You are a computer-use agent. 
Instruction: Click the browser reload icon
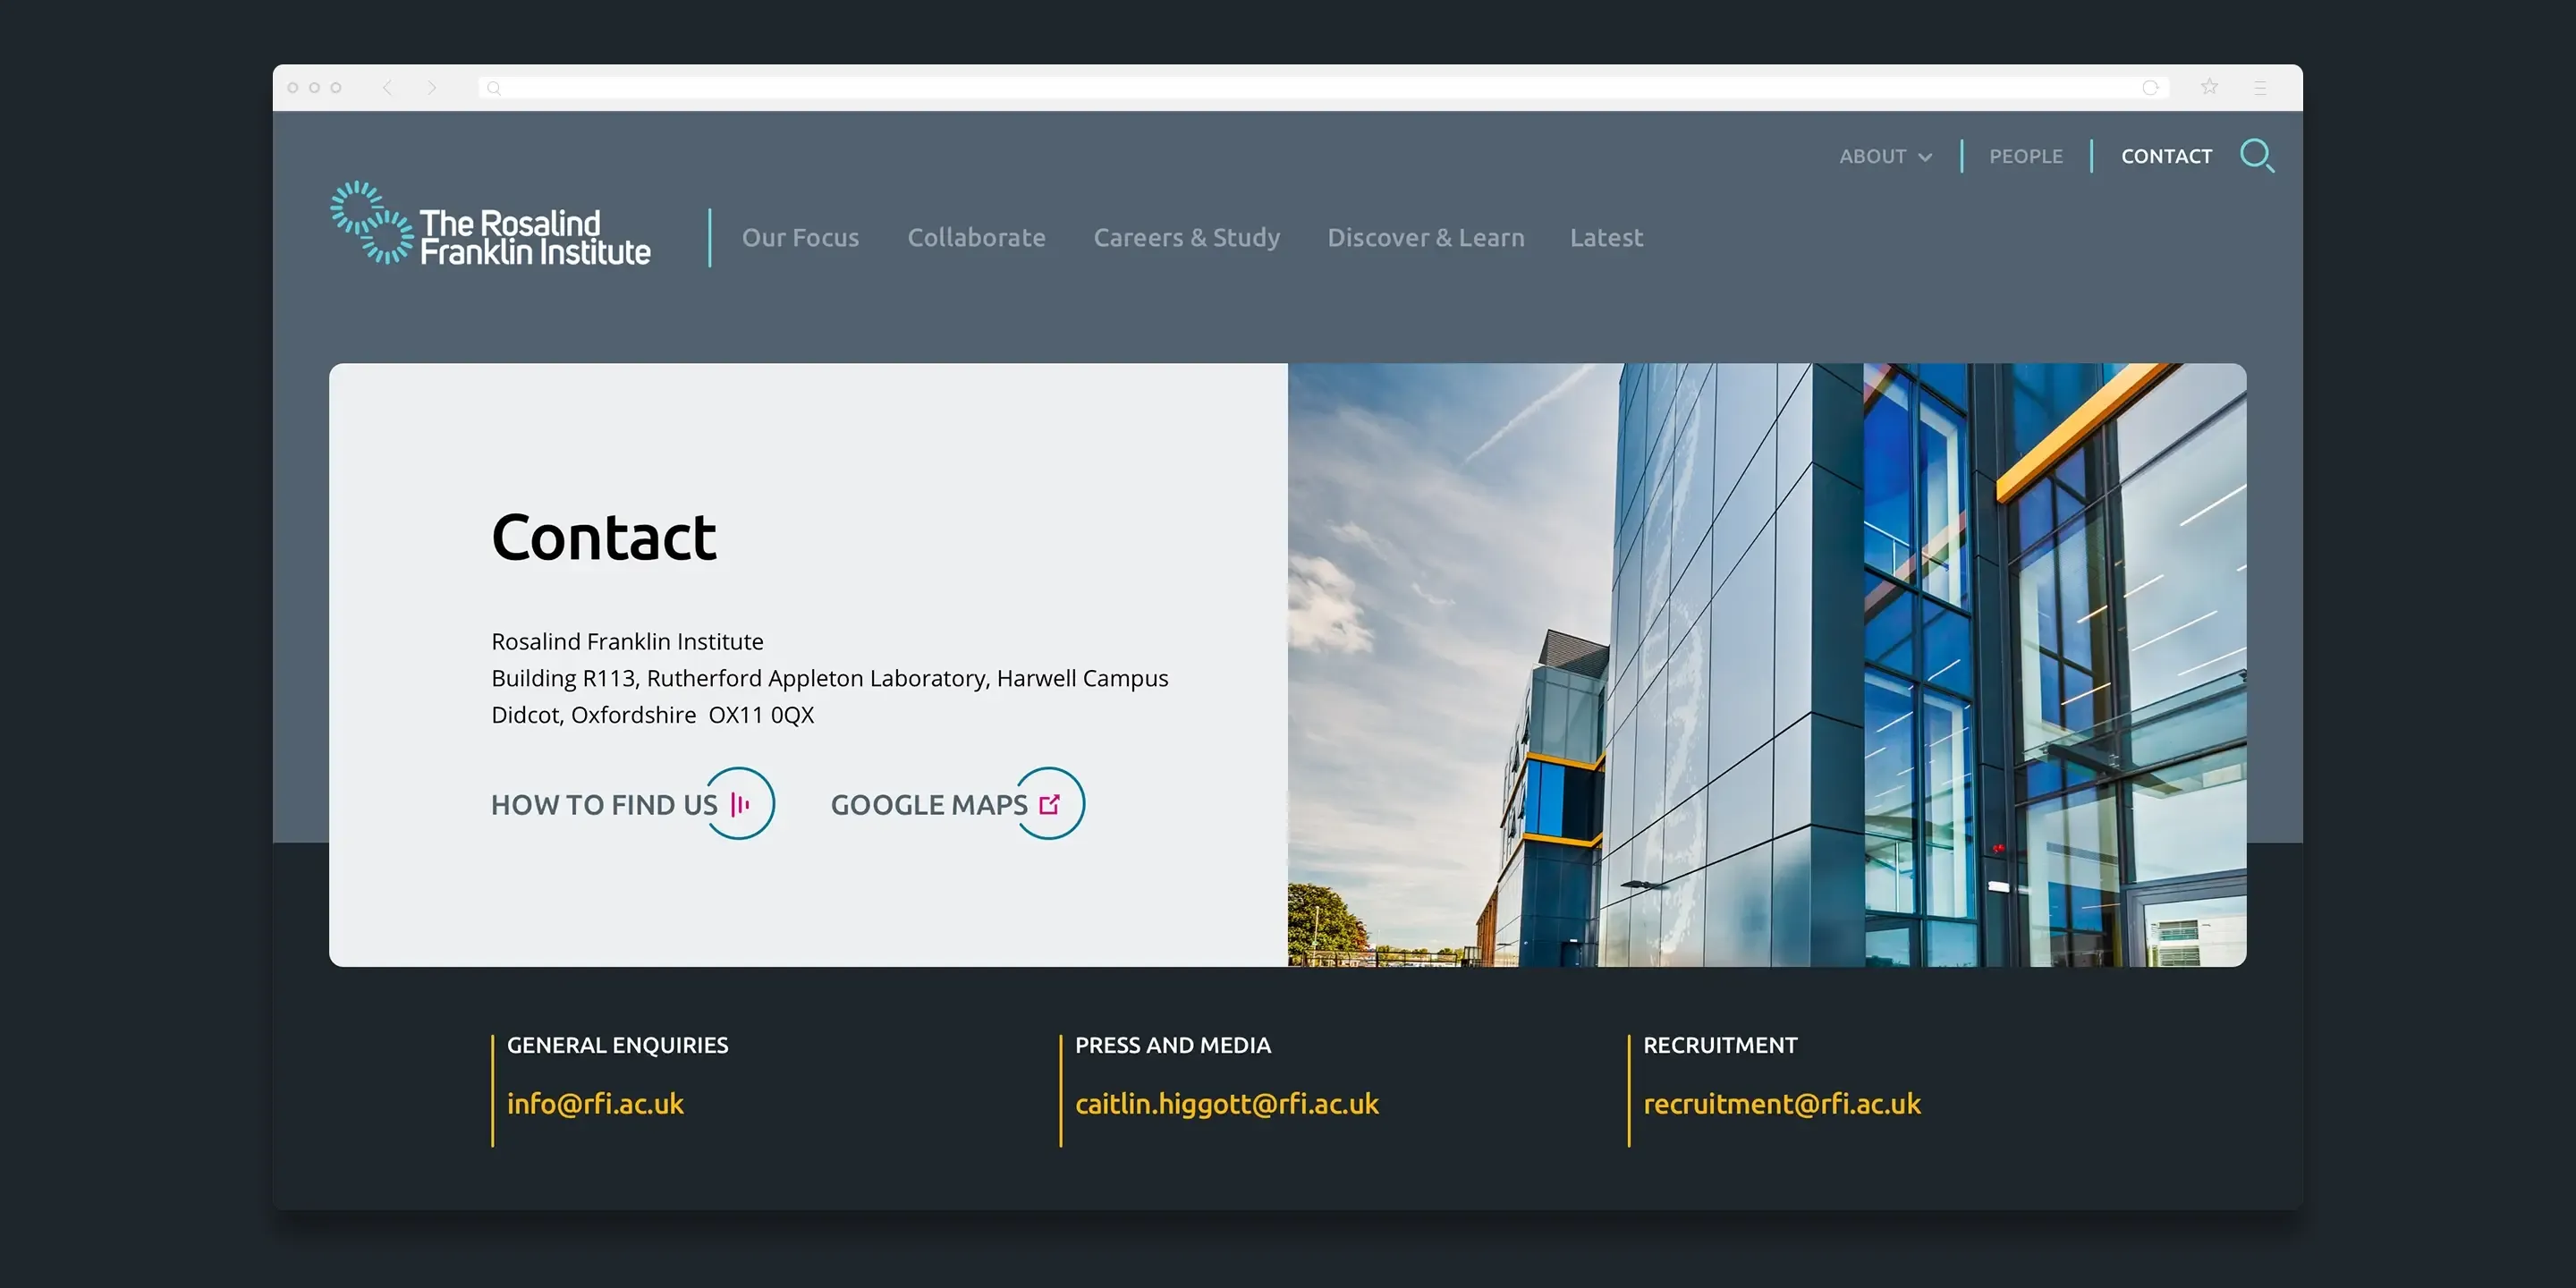click(2150, 88)
